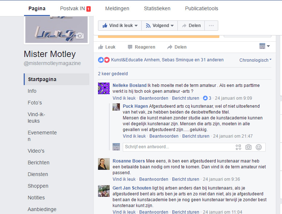Attach a photo to the reply
Viewport: 282px width, 214px height.
pos(248,147)
